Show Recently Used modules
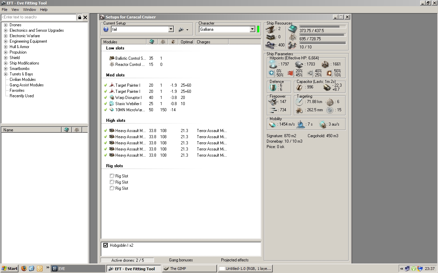The image size is (438, 273). [x=22, y=96]
